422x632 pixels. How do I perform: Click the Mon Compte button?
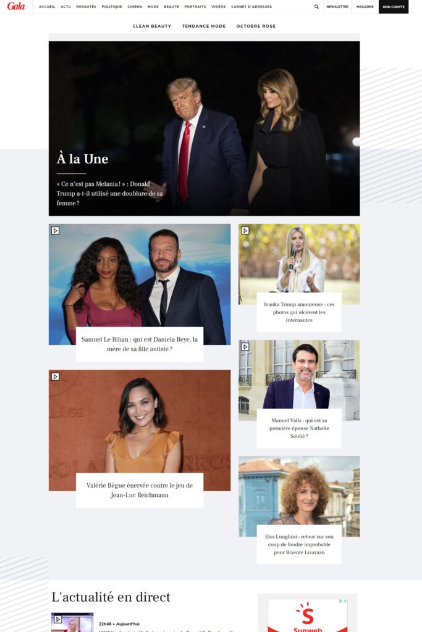click(x=394, y=7)
